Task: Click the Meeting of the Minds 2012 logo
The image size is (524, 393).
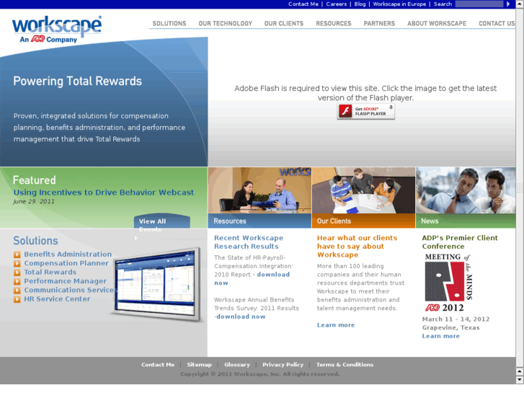Action: point(448,283)
